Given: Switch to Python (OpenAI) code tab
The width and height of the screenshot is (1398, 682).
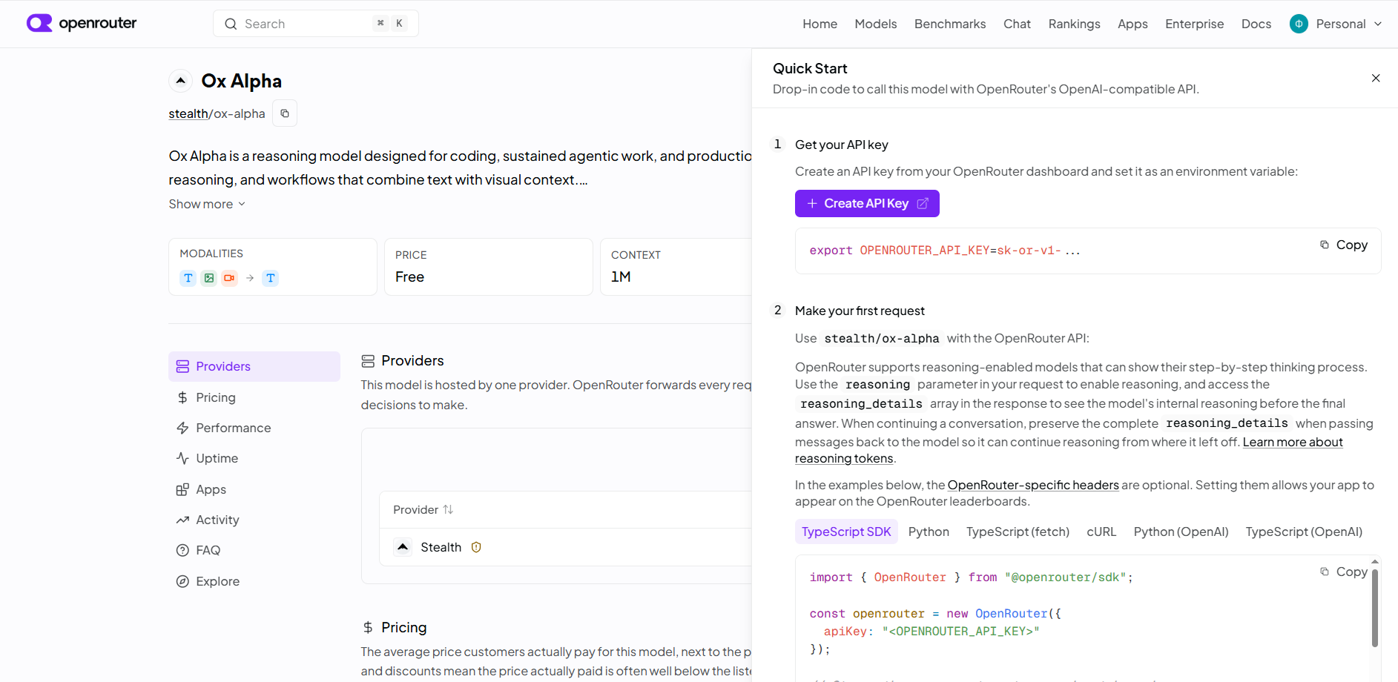Looking at the screenshot, I should pos(1181,532).
